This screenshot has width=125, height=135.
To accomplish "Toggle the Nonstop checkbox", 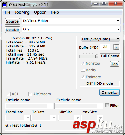I will [83, 63].
